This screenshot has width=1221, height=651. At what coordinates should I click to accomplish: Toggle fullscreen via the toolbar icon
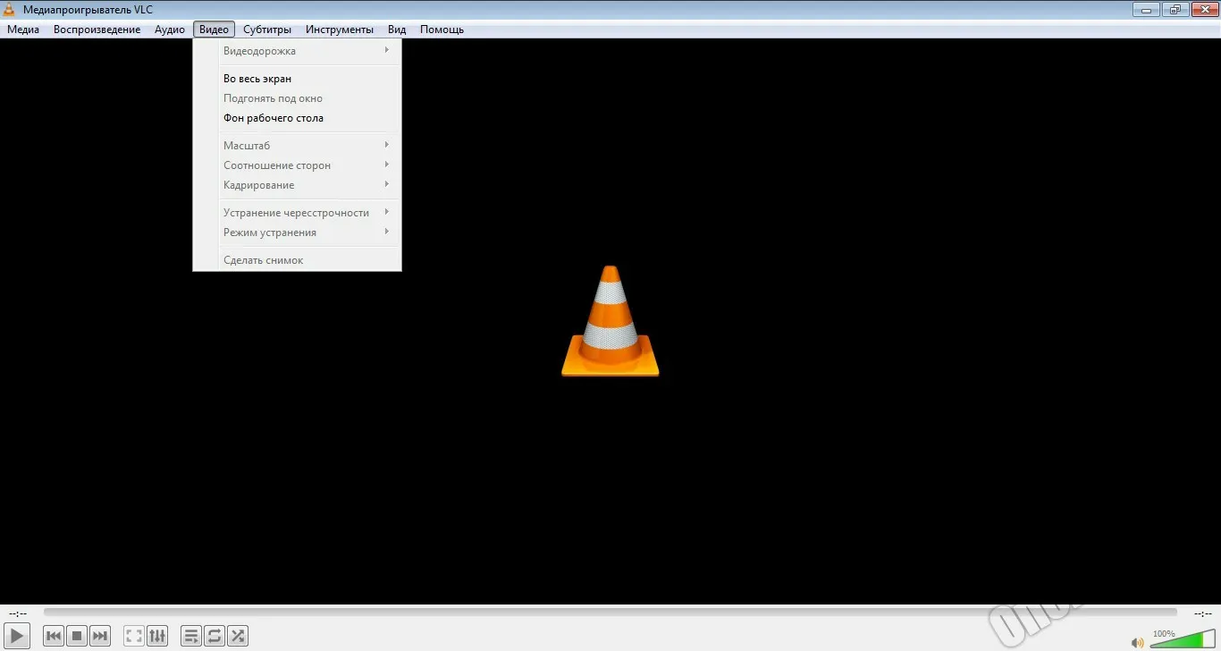pos(134,636)
